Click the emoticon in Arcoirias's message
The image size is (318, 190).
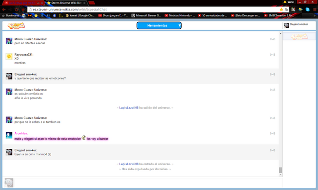pyautogui.click(x=84, y=138)
